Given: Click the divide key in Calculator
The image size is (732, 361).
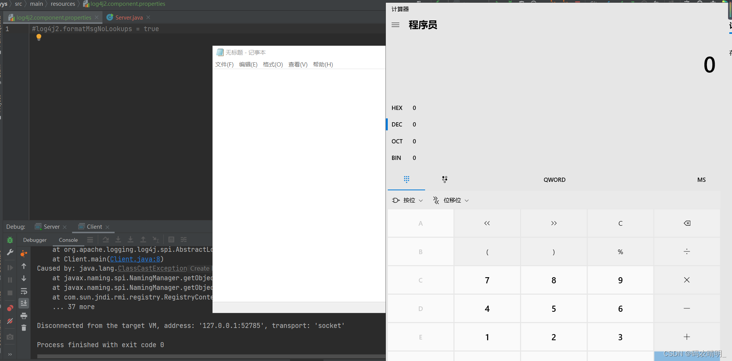Looking at the screenshot, I should 687,252.
